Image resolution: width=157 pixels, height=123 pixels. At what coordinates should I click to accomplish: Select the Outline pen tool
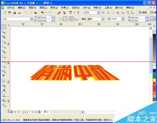[4, 95]
